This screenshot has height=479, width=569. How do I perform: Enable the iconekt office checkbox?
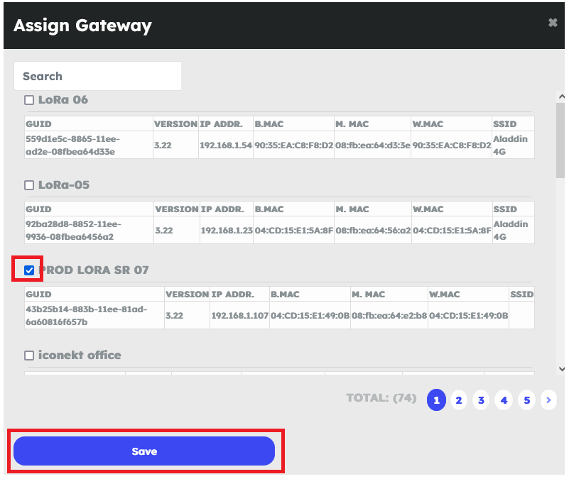point(29,355)
